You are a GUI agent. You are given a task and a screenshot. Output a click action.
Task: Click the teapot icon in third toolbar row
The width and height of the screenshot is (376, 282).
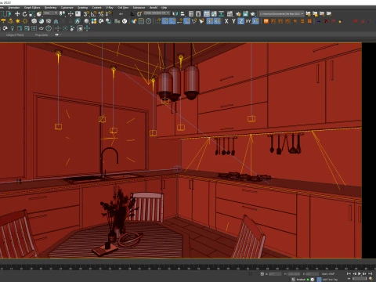42,28
